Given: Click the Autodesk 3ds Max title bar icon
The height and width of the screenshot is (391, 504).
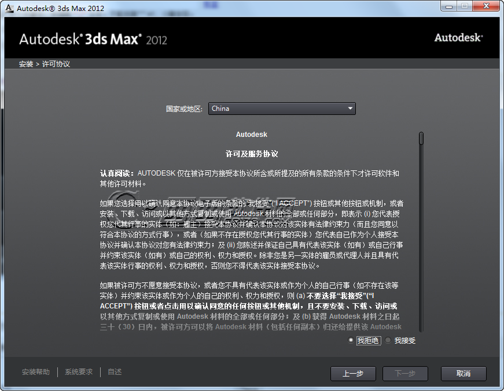Looking at the screenshot, I should tap(9, 8).
